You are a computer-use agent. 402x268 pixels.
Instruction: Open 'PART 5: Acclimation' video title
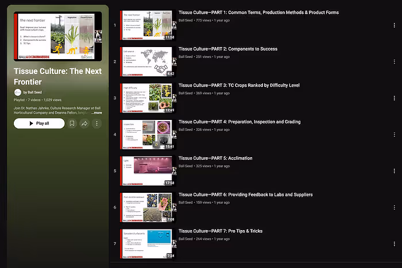[215, 158]
